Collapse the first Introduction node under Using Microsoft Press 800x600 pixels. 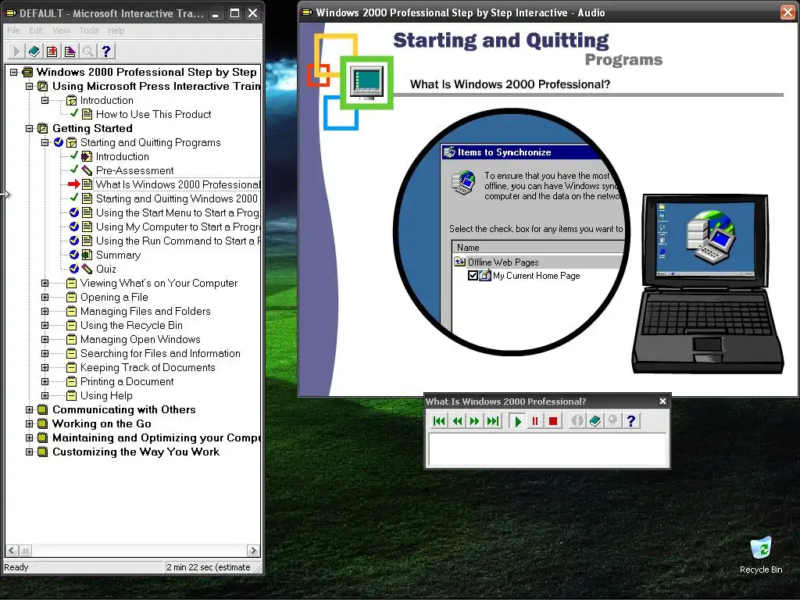[45, 100]
